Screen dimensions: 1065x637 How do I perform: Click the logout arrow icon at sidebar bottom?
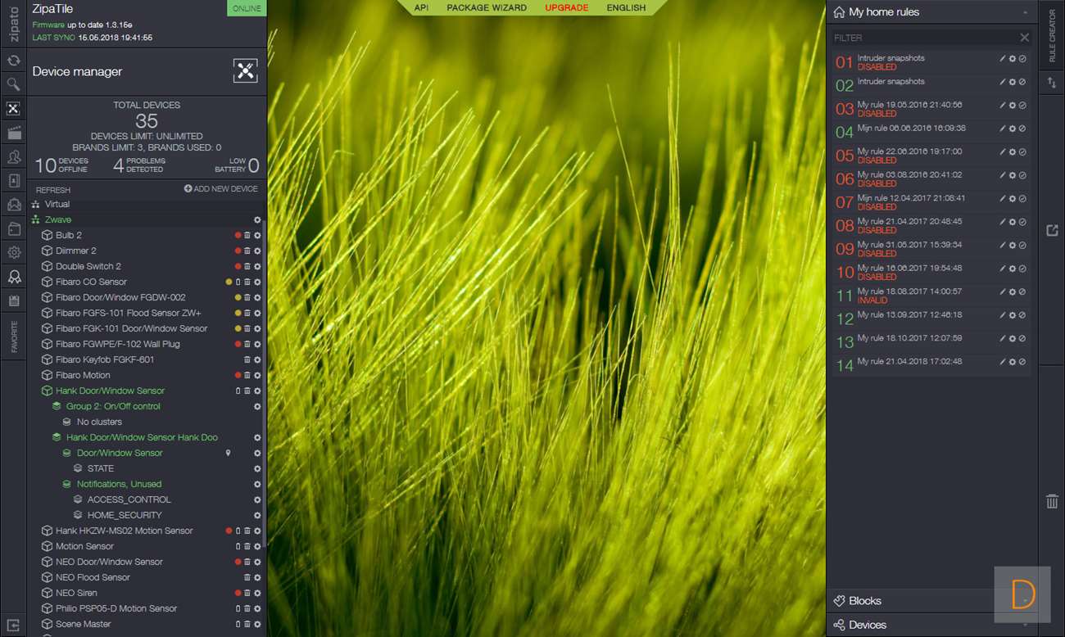tap(13, 624)
